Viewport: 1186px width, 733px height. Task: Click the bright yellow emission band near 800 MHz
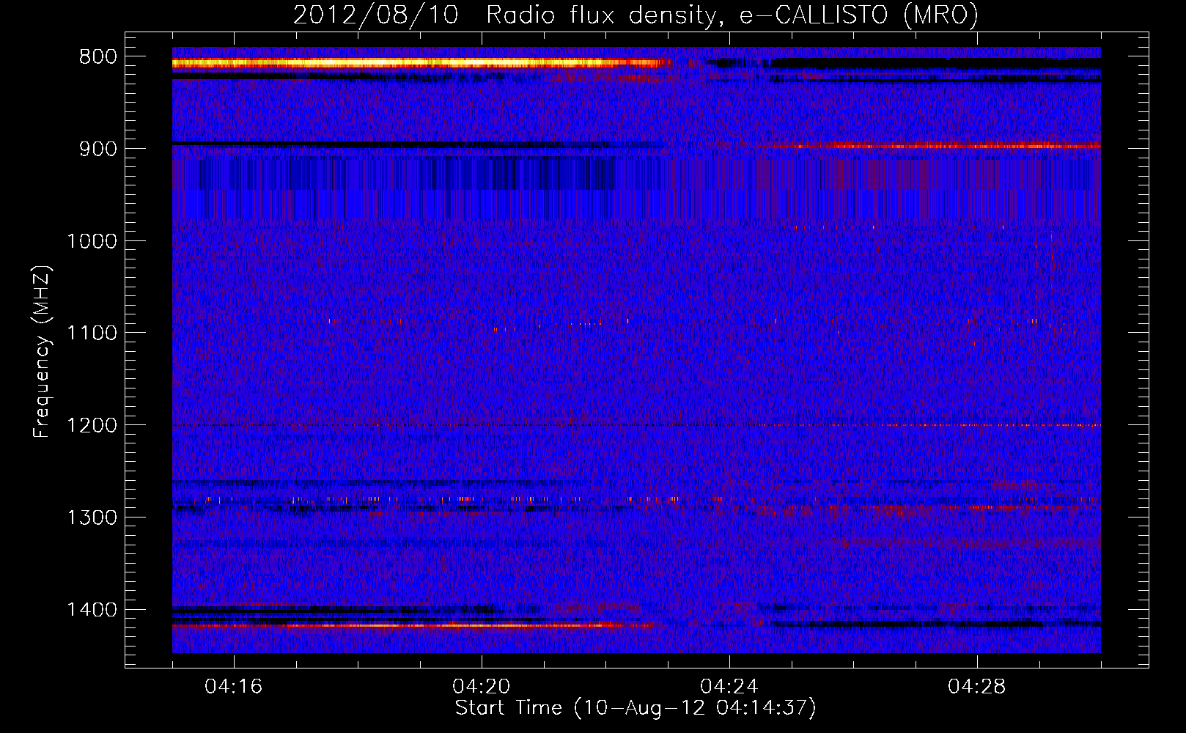[x=421, y=64]
